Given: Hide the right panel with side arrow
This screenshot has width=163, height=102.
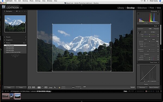Looking at the screenshot, I should point(162,50).
